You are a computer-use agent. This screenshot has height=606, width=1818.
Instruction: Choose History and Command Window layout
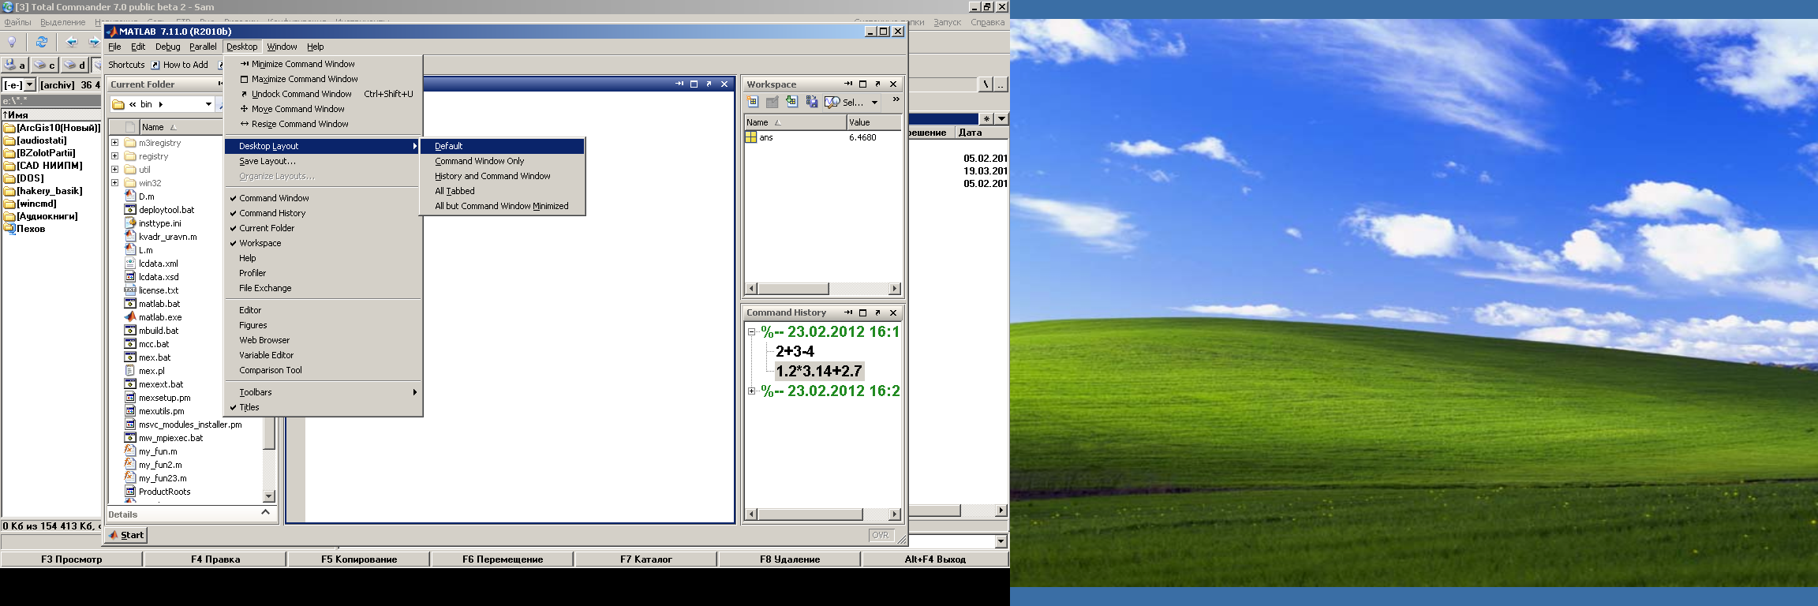[503, 176]
